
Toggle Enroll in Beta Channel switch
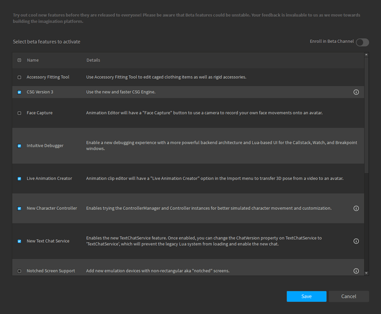(362, 42)
